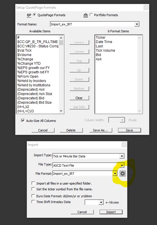
Task: Close the Setup QuotePage Formats dialog
Action: [x=146, y=8]
